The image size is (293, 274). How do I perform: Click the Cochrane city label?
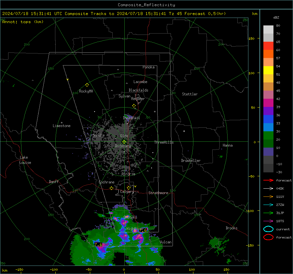tap(106, 182)
